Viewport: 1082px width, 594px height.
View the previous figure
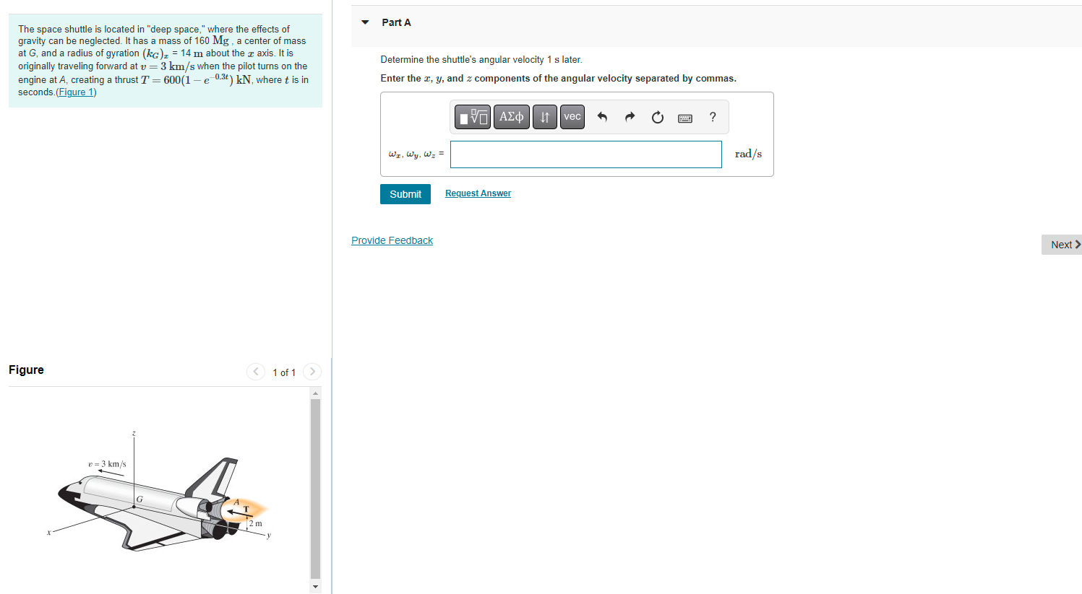(x=255, y=372)
